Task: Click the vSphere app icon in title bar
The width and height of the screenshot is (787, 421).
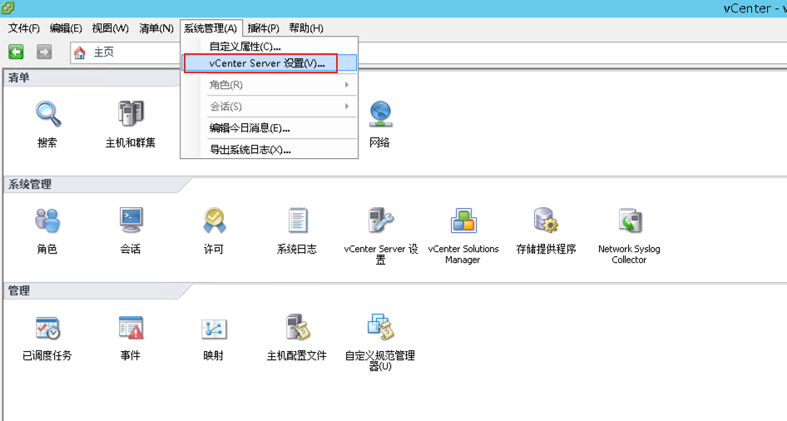Action: (x=8, y=7)
